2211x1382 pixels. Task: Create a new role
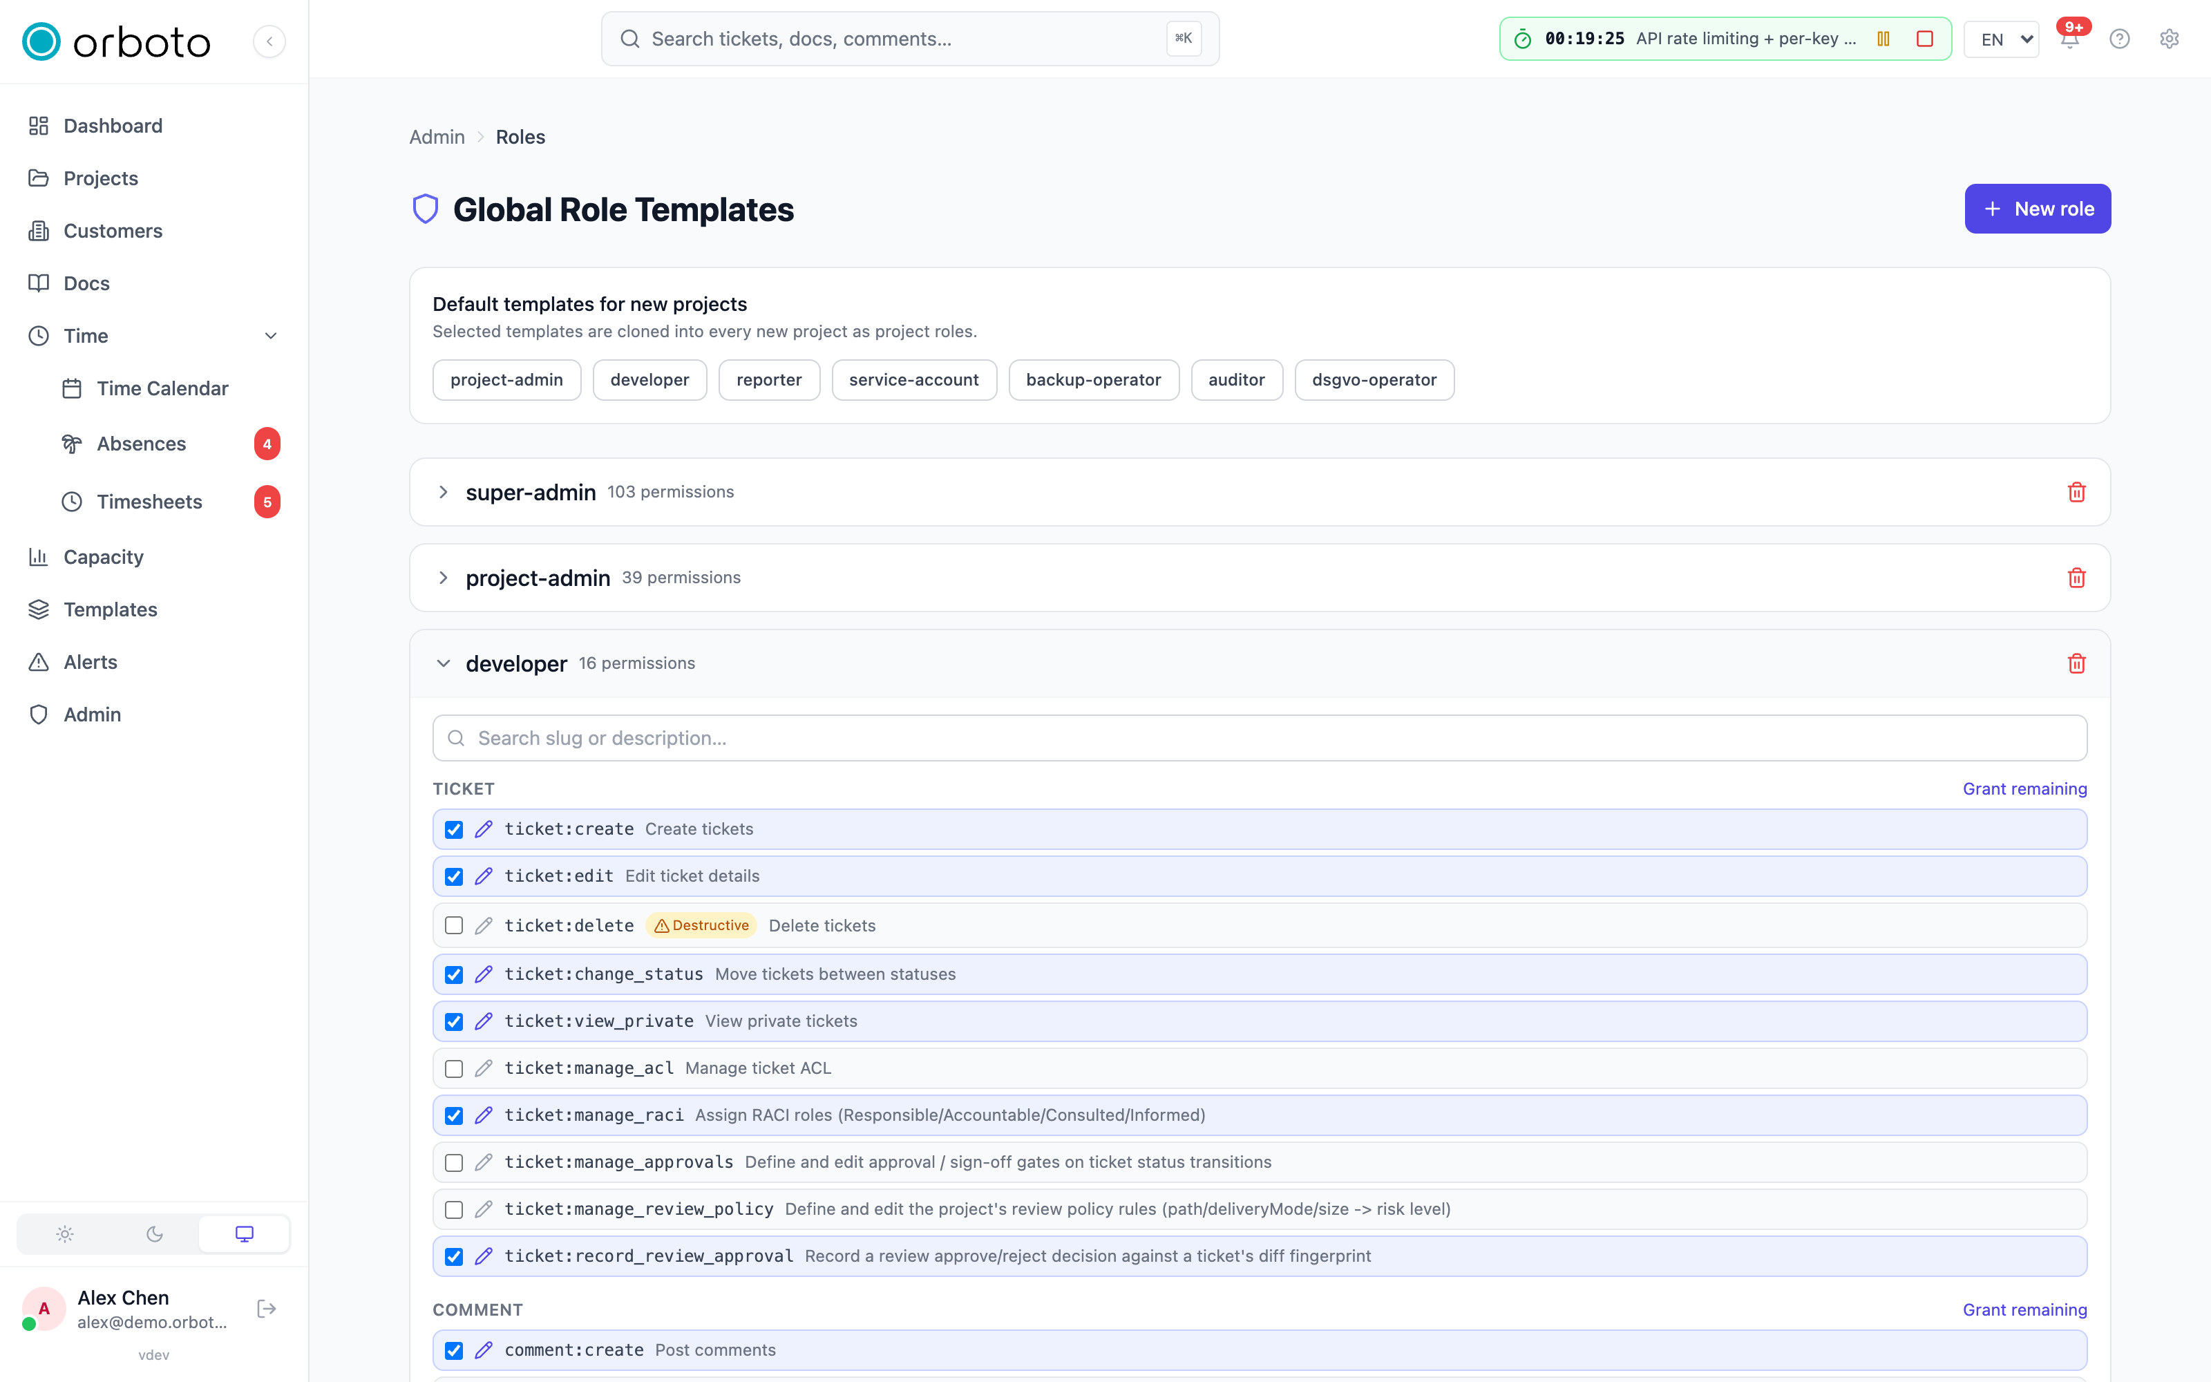[2036, 209]
